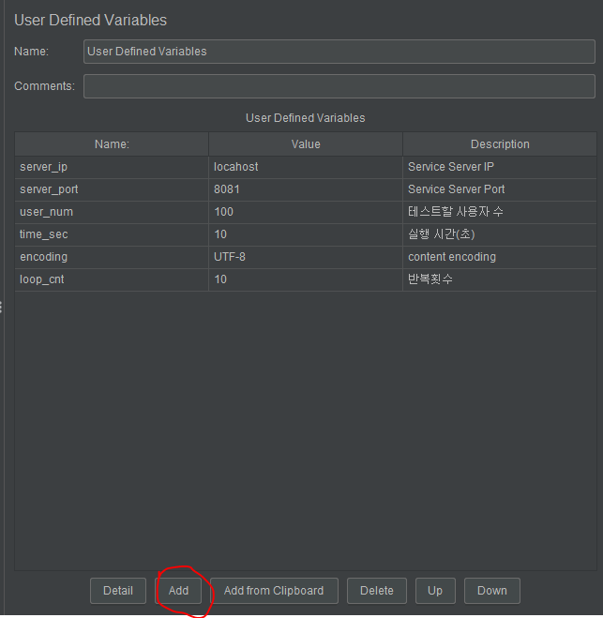This screenshot has width=603, height=618.
Task: Move row with the Down button
Action: tap(491, 591)
